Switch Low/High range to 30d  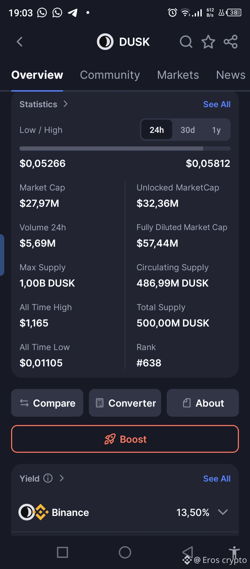coord(187,130)
